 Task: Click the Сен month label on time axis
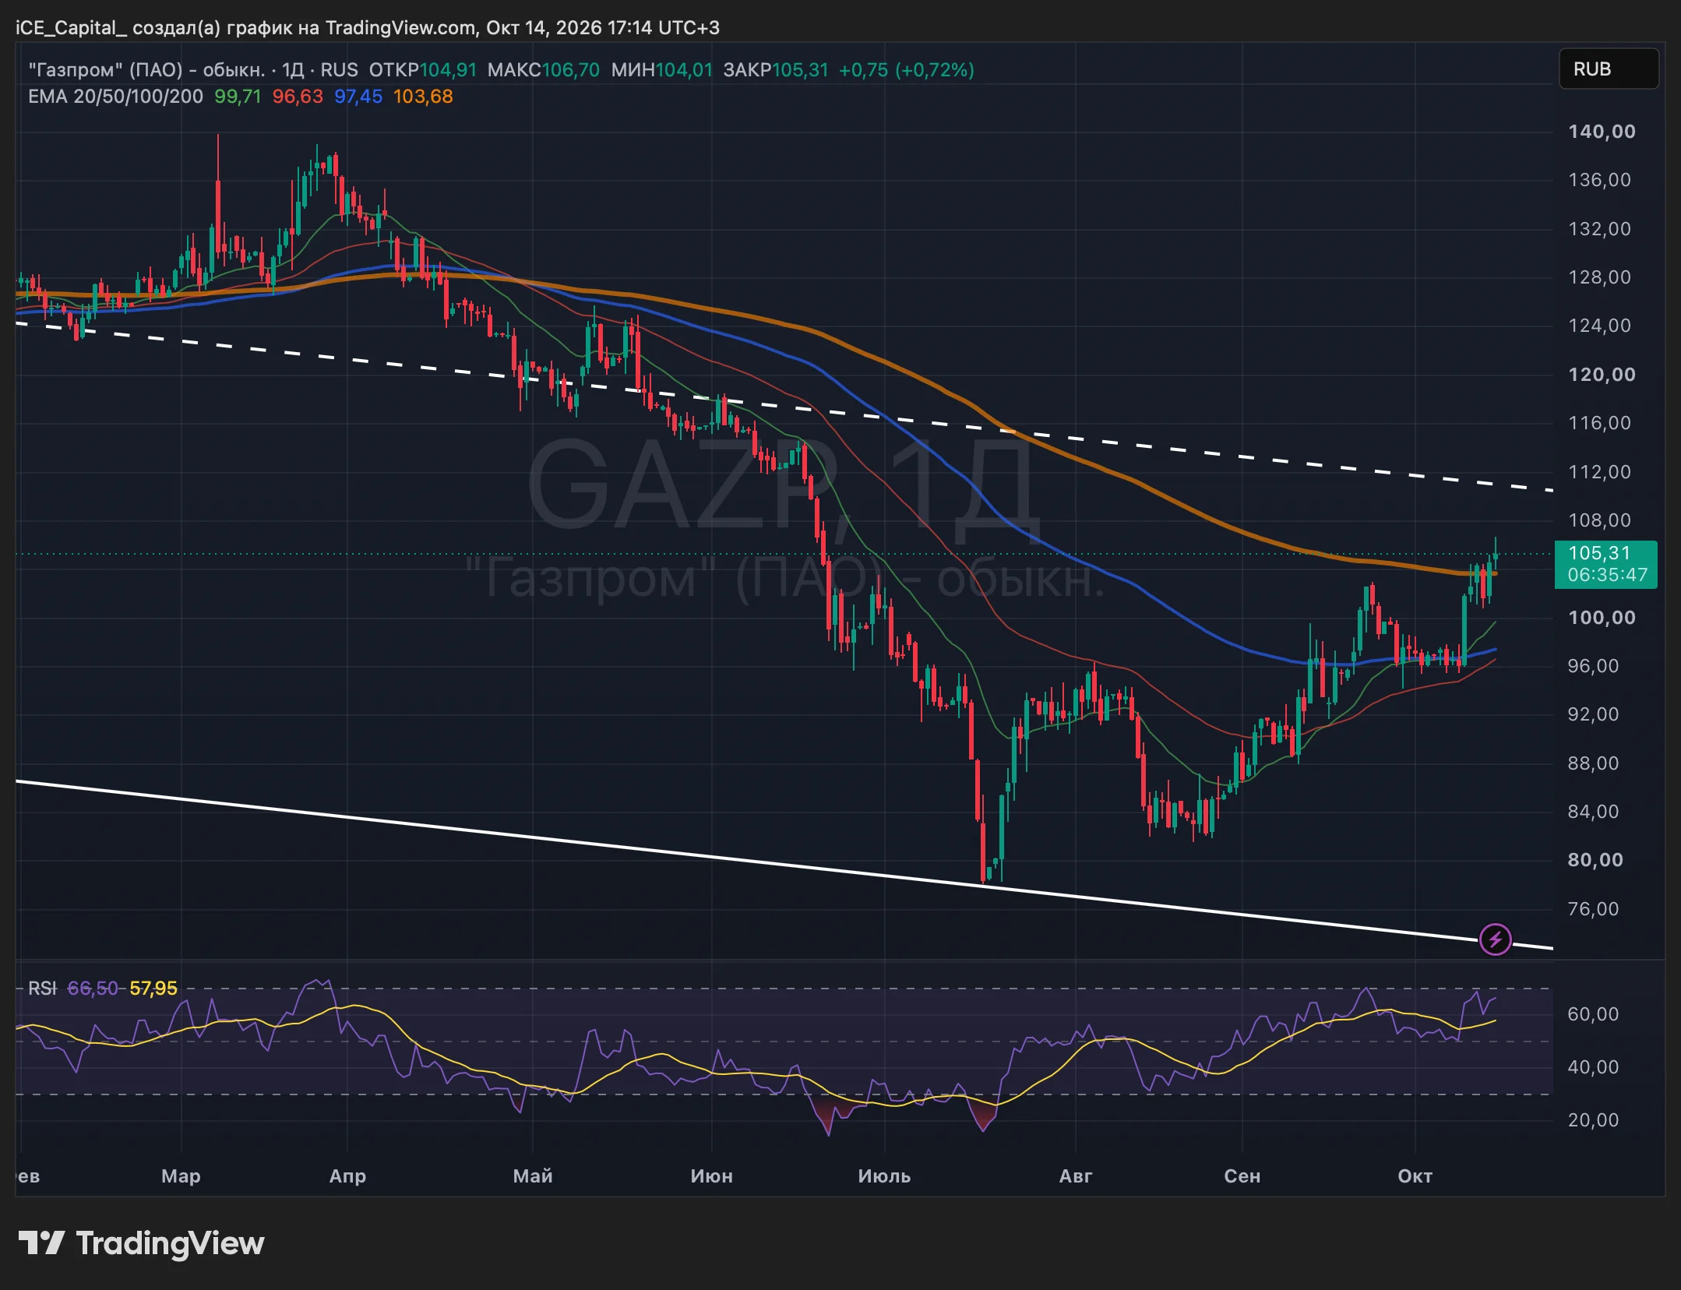pyautogui.click(x=1242, y=1176)
